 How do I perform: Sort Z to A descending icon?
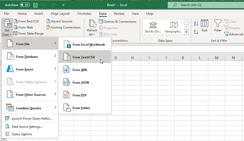click(196, 32)
